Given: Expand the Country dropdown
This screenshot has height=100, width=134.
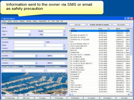Looking at the screenshot, I should coord(64,48).
